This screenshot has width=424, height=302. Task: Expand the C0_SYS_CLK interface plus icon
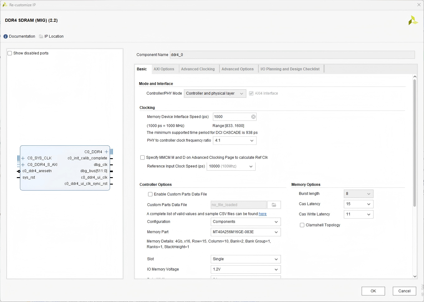[x=23, y=158]
